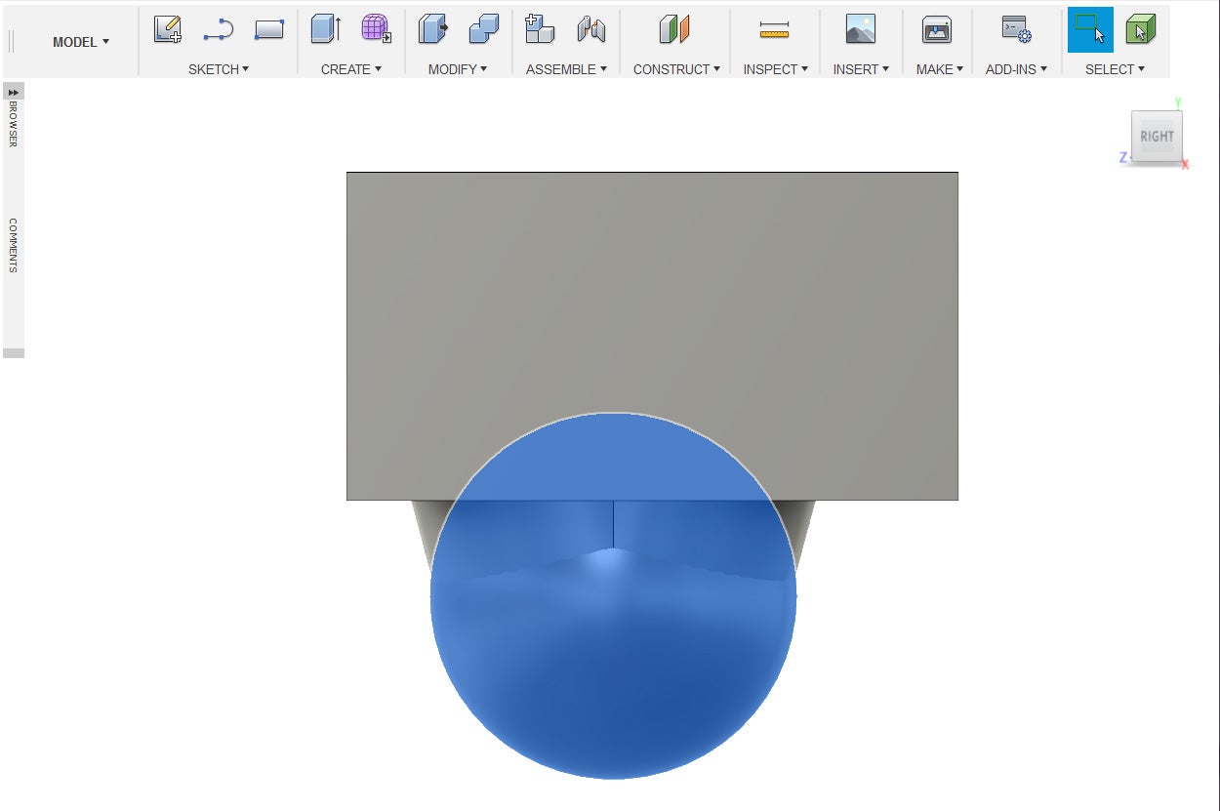
Task: Expand the SKETCH menu
Action: click(219, 69)
